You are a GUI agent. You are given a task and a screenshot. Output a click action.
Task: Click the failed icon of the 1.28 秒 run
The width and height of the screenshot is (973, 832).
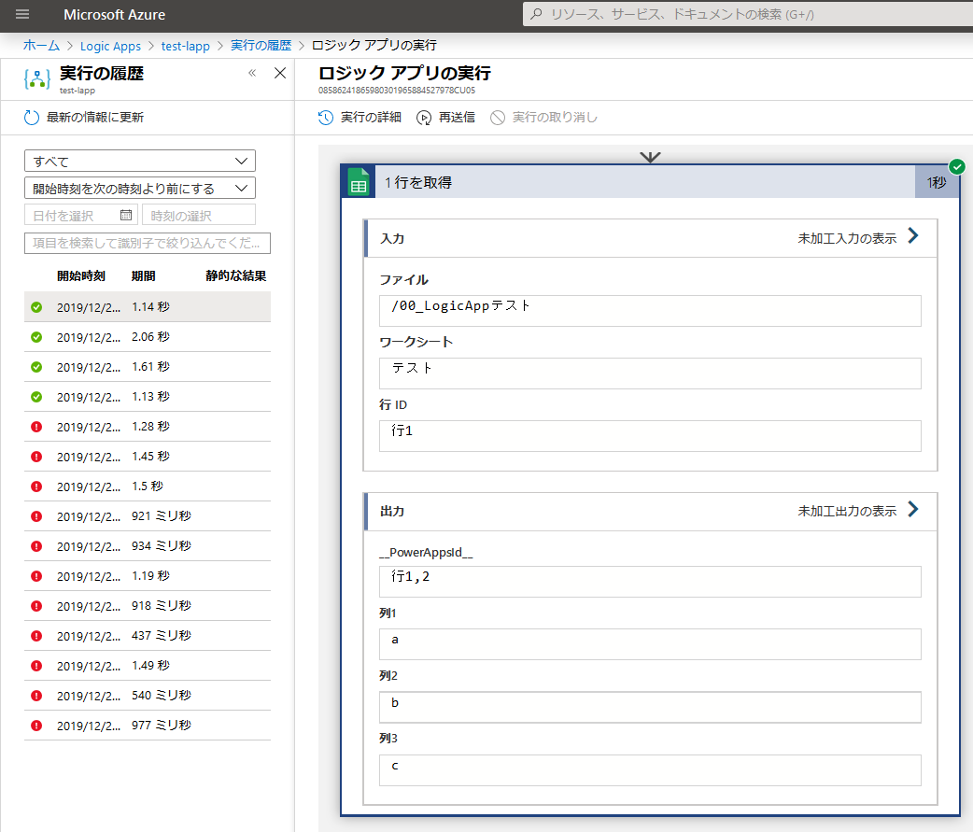click(x=36, y=427)
